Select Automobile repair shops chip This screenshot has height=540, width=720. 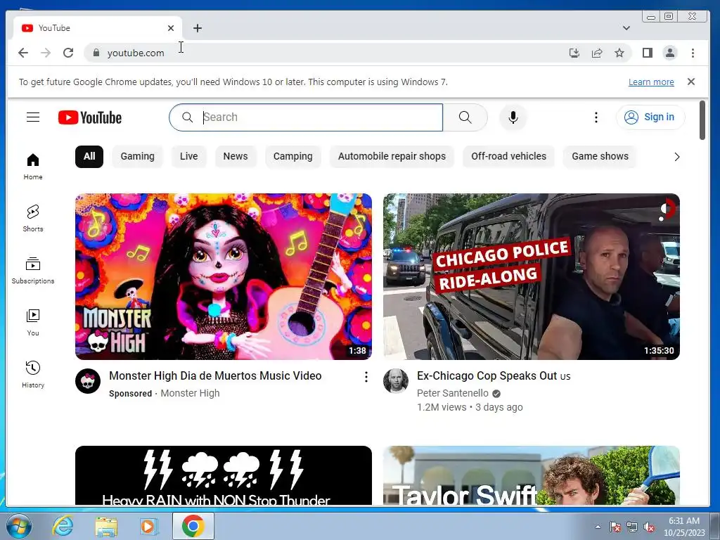(392, 156)
